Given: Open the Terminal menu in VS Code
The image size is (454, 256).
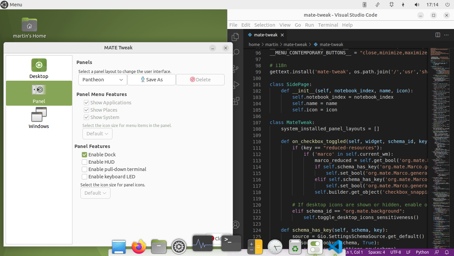Looking at the screenshot, I should tap(328, 25).
